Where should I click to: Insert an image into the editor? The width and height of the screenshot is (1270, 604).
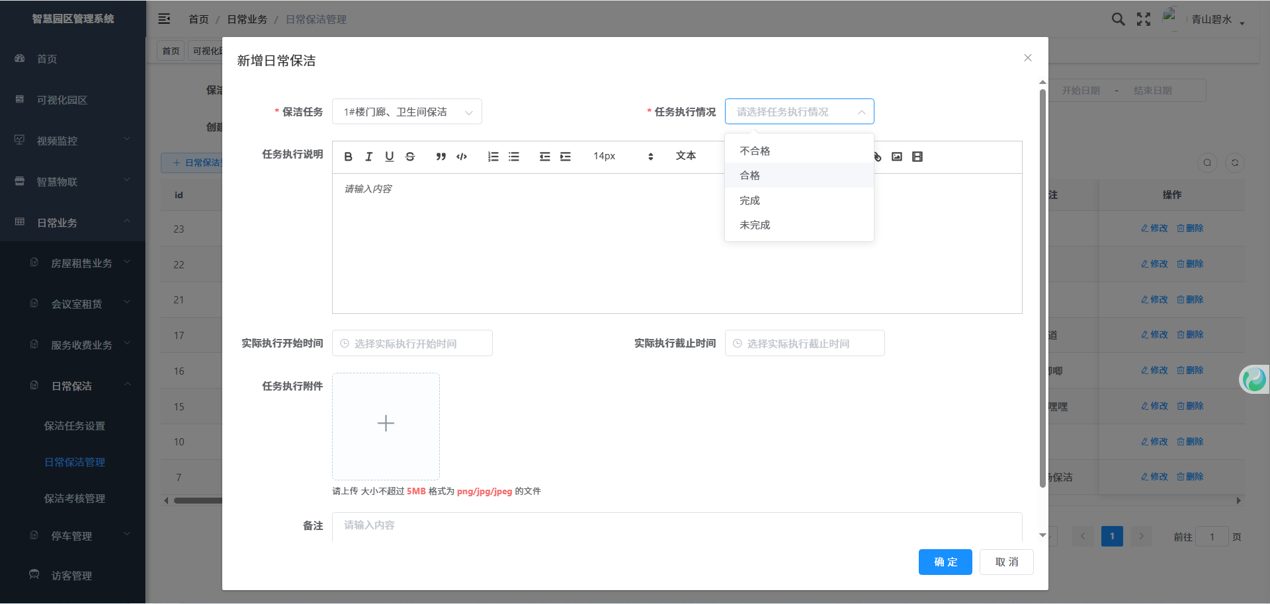coord(896,157)
